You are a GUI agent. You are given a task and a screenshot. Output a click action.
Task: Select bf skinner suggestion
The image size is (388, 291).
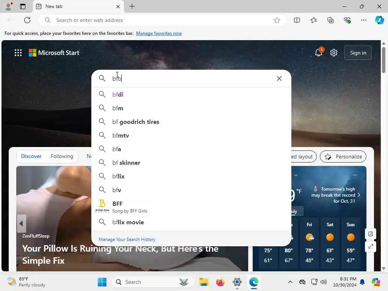(191, 163)
